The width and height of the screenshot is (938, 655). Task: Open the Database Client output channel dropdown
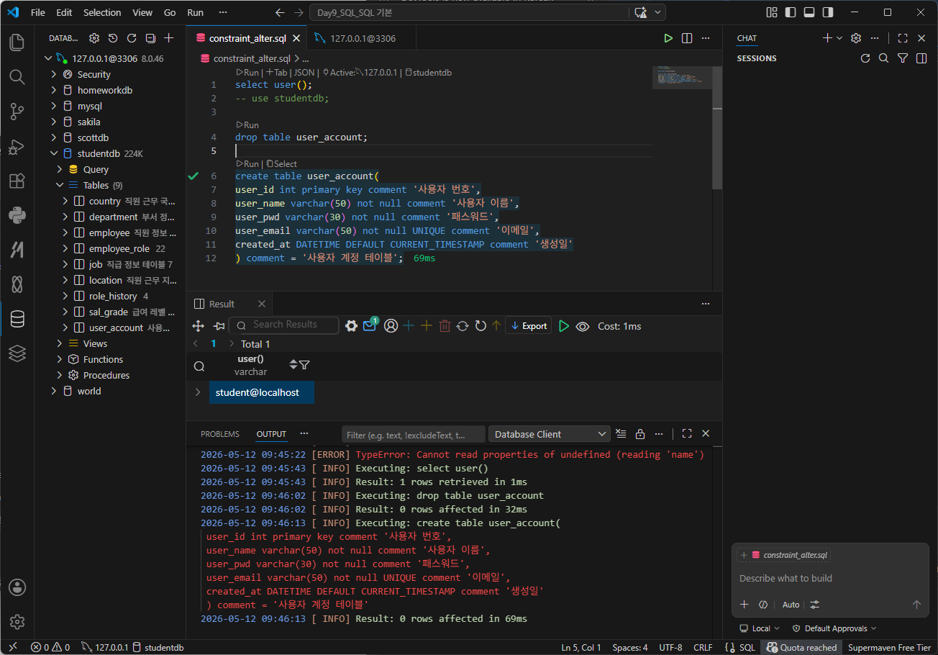[550, 434]
